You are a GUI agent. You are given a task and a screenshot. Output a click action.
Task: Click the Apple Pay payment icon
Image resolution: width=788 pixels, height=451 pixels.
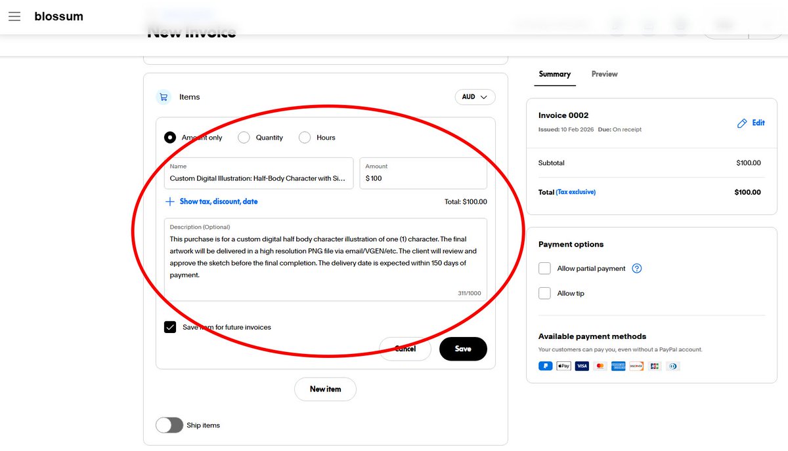pos(563,366)
